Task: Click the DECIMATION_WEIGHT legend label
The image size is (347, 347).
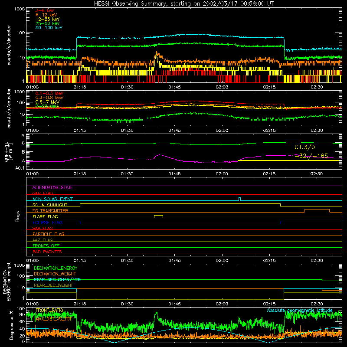Action: (55, 274)
